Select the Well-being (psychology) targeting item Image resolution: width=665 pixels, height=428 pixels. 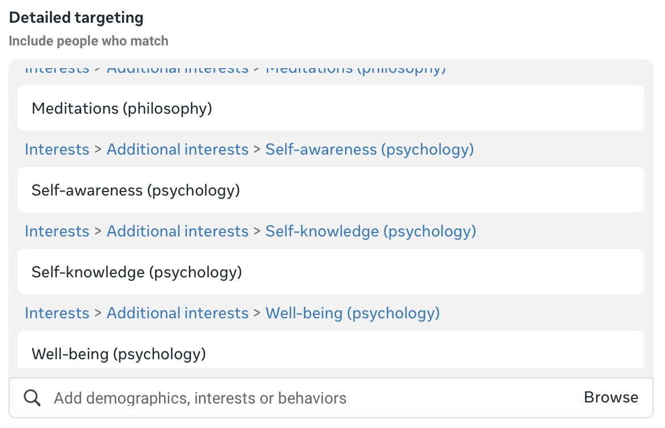[119, 354]
